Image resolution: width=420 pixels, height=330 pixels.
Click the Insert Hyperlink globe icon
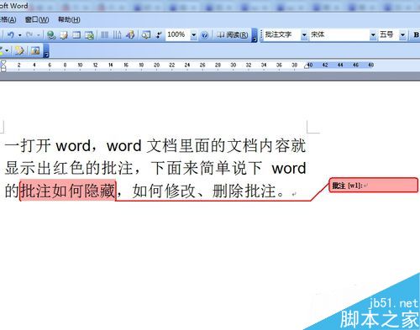[51, 35]
